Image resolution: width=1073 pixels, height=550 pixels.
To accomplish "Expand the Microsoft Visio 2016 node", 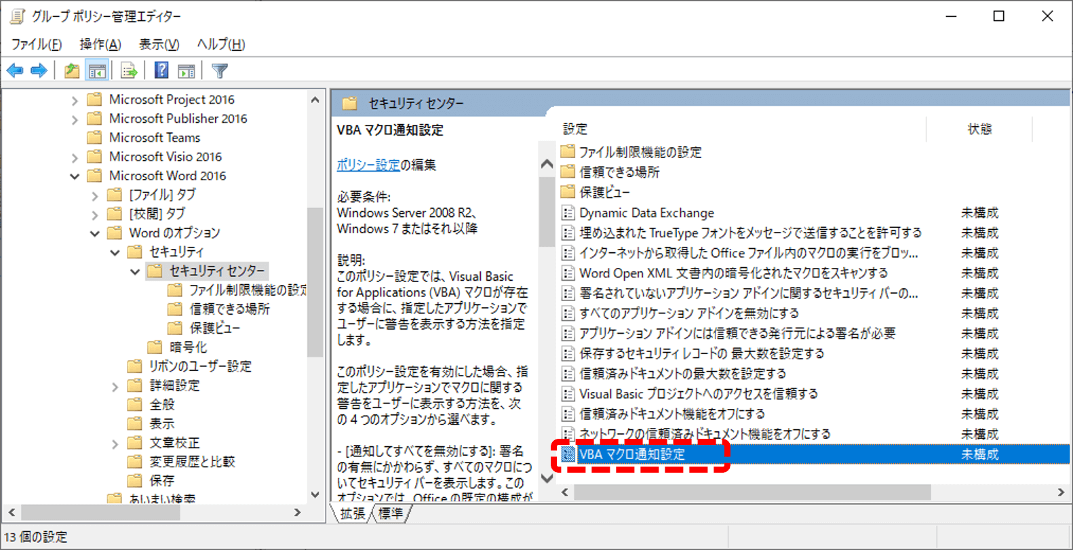I will [75, 157].
